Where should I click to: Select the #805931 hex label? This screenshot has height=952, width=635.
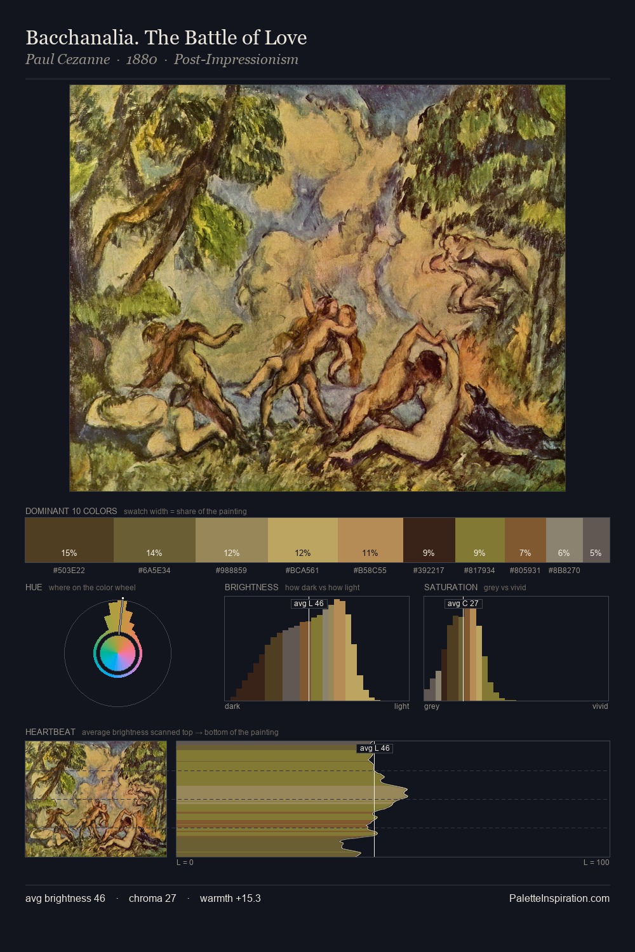(x=525, y=571)
